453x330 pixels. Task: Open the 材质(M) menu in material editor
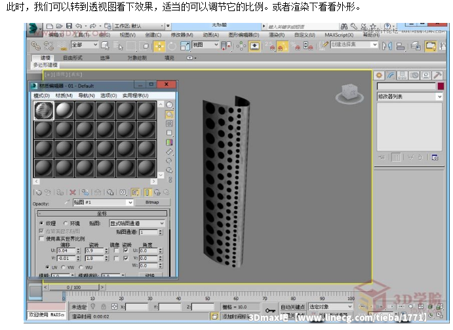[x=64, y=96]
